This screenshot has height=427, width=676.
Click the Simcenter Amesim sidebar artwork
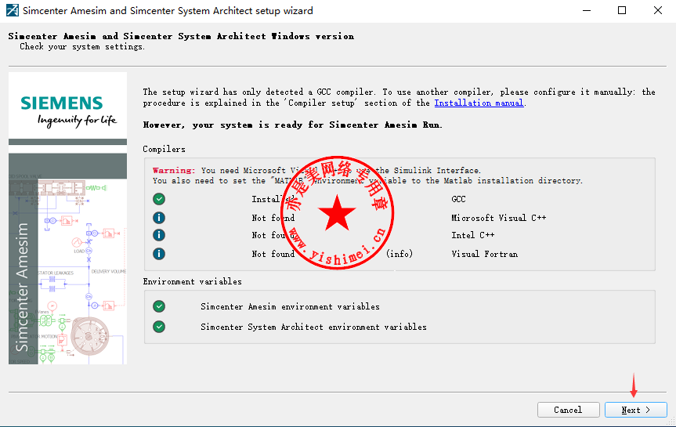[67, 259]
